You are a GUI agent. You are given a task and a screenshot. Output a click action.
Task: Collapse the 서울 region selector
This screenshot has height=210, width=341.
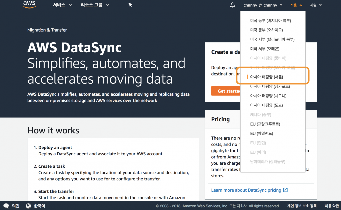296,5
